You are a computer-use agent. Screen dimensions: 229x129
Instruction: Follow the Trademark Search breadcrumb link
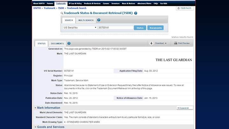[x=76, y=8]
